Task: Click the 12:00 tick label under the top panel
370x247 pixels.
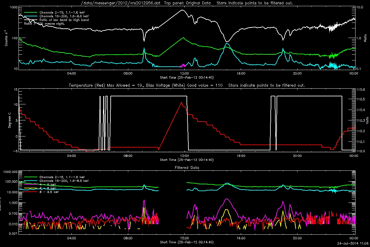Action: pos(184,73)
